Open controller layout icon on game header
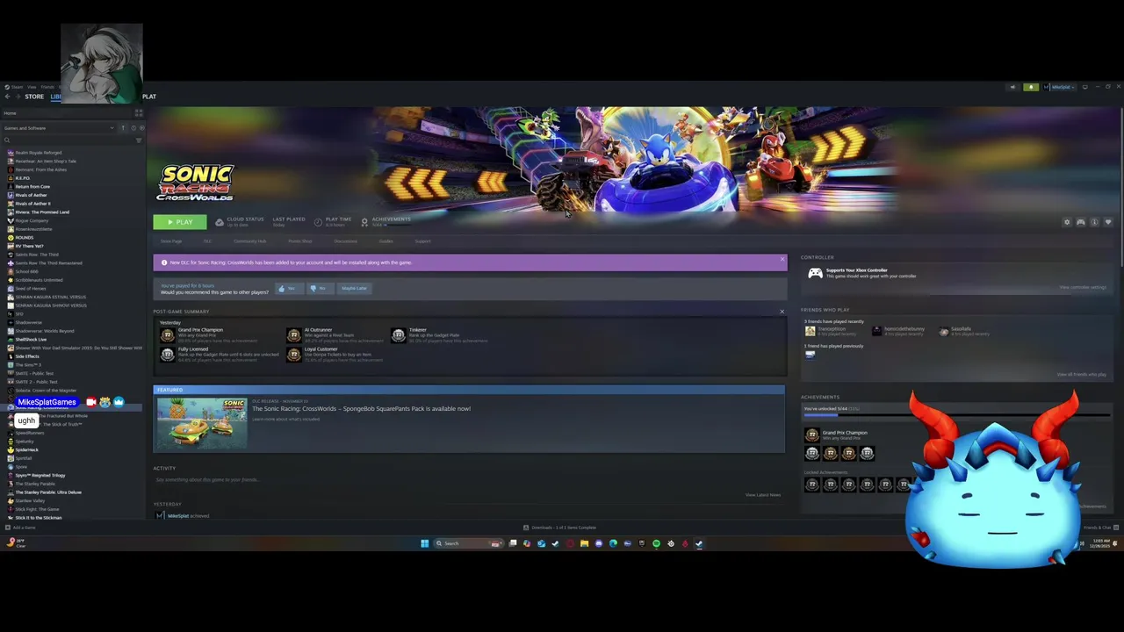Viewport: 1124px width, 632px height. click(1081, 222)
